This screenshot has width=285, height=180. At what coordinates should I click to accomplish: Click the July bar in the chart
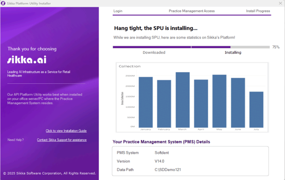tap(256, 109)
